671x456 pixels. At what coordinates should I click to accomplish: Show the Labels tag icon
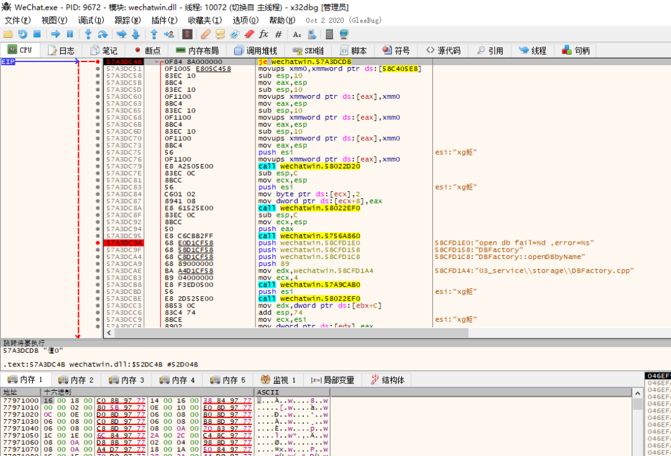coord(234,34)
